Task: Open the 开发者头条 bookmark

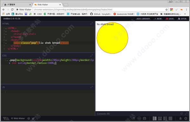Action: pos(78,14)
